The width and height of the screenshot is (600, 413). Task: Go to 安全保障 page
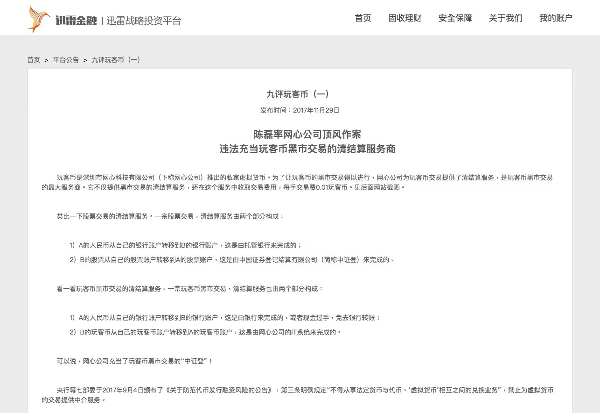tap(455, 18)
